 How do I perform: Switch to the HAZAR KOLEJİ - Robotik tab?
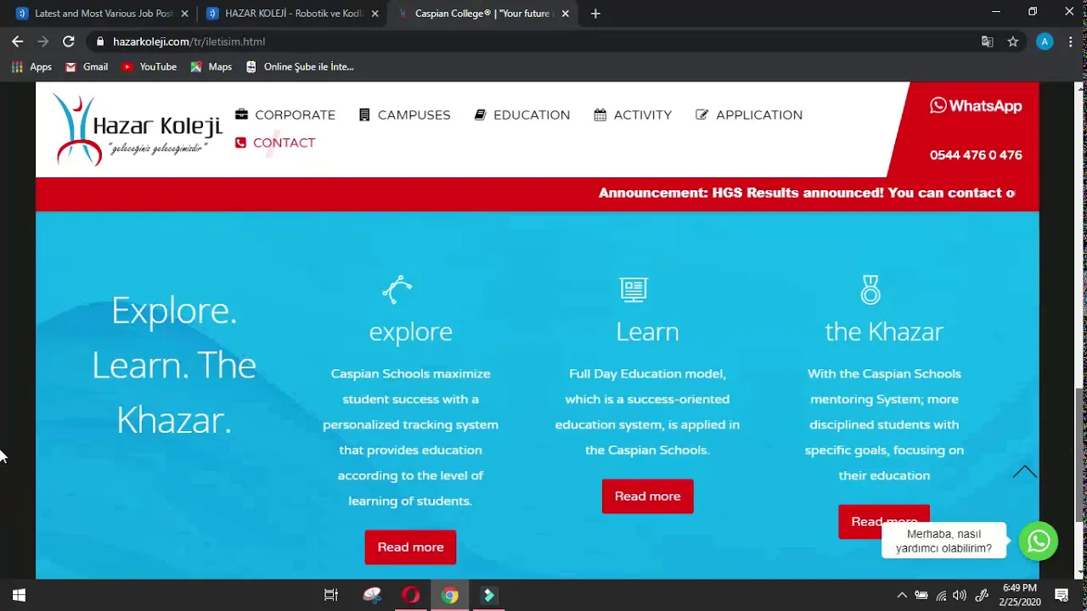click(293, 14)
